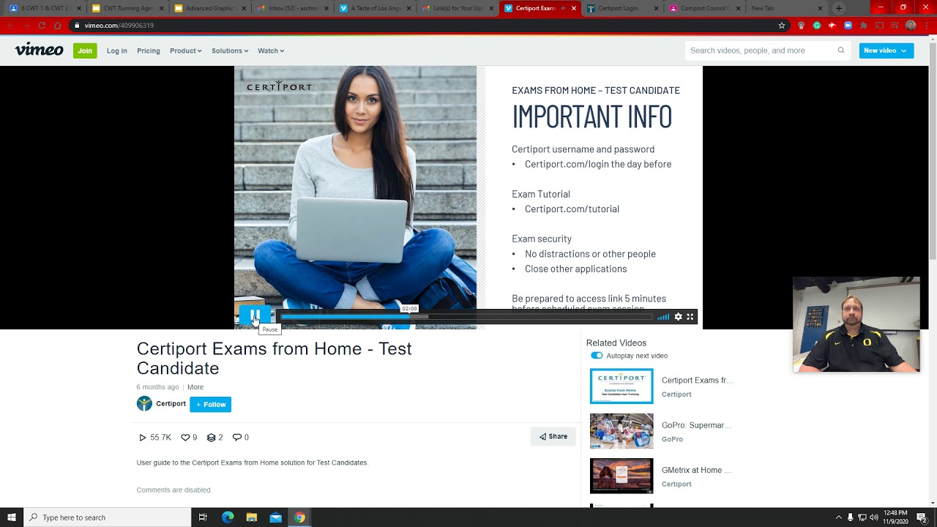937x527 pixels.
Task: Open Mail app from taskbar
Action: tap(275, 517)
